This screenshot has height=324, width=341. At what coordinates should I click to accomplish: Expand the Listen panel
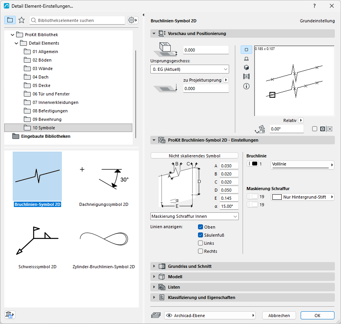coord(243,287)
